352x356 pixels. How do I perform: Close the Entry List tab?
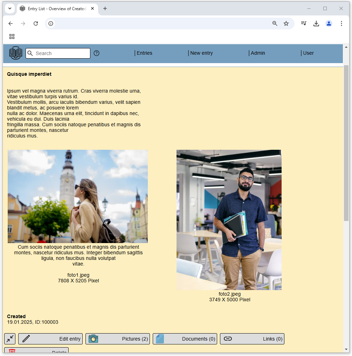[92, 9]
